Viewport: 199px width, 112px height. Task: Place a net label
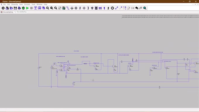coord(100,8)
